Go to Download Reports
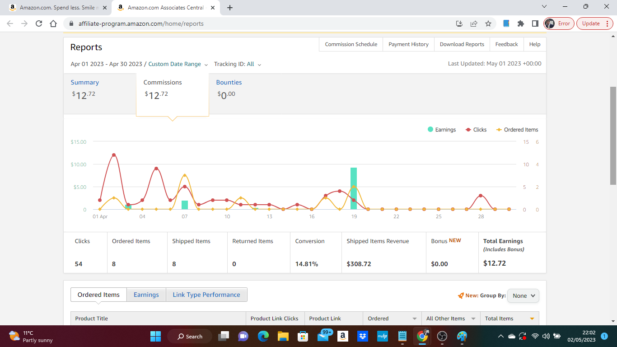This screenshot has width=617, height=347. [x=462, y=44]
